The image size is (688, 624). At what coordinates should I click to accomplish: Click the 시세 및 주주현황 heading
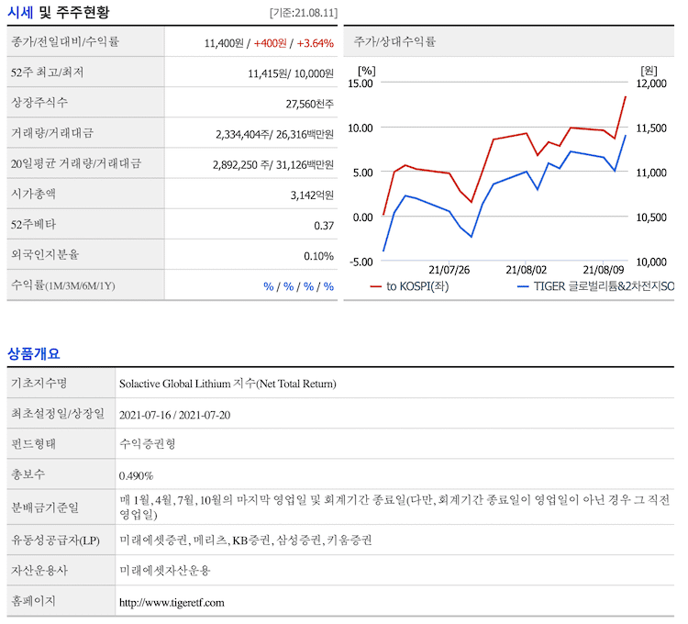point(58,12)
